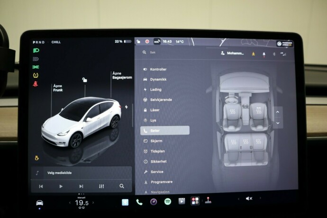327x218 pixels.
Task: Tap the 22 % battery indicator
Action: coord(123,42)
